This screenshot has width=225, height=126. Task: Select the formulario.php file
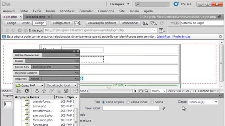(x=42, y=120)
